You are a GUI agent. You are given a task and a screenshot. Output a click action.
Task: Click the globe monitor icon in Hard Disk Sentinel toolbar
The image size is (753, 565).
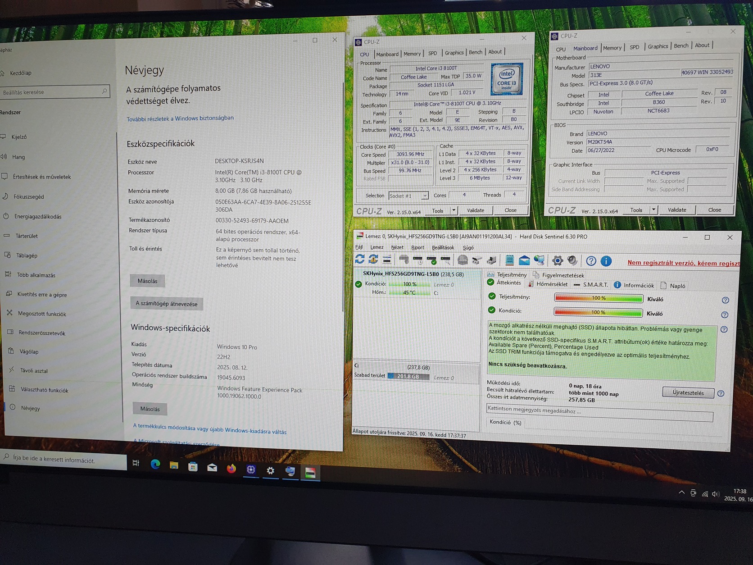coord(539,260)
